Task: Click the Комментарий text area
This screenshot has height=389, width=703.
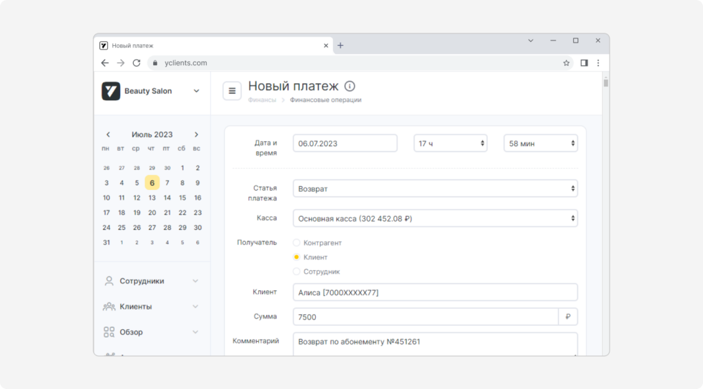Action: (435, 344)
